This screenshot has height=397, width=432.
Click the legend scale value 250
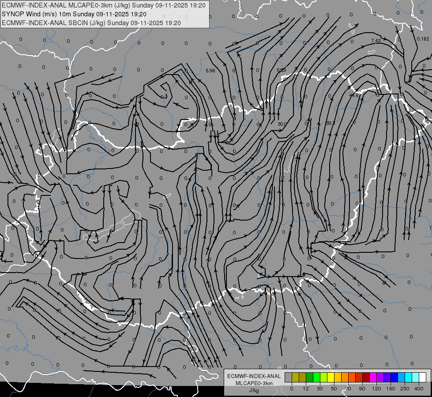click(x=405, y=389)
